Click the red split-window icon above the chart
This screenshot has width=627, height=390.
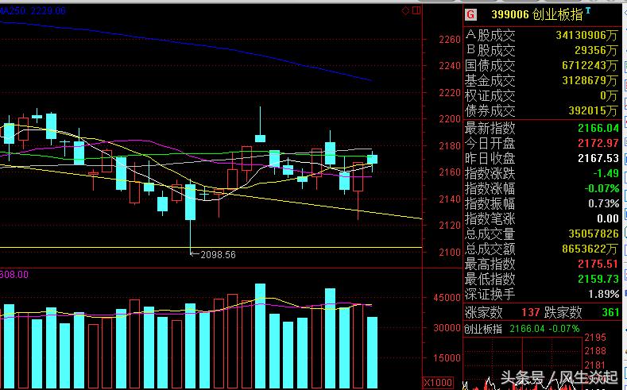[x=416, y=10]
